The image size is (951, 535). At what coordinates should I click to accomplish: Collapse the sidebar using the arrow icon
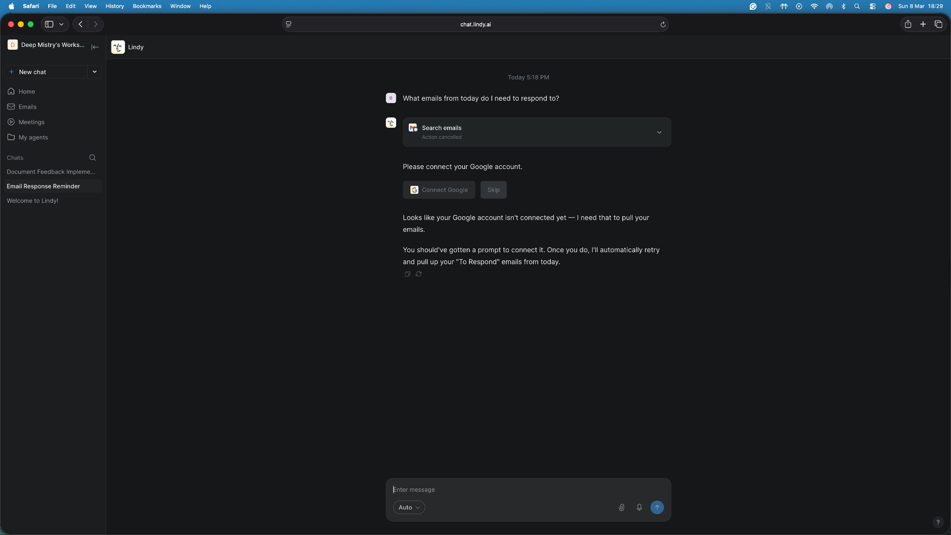point(95,47)
